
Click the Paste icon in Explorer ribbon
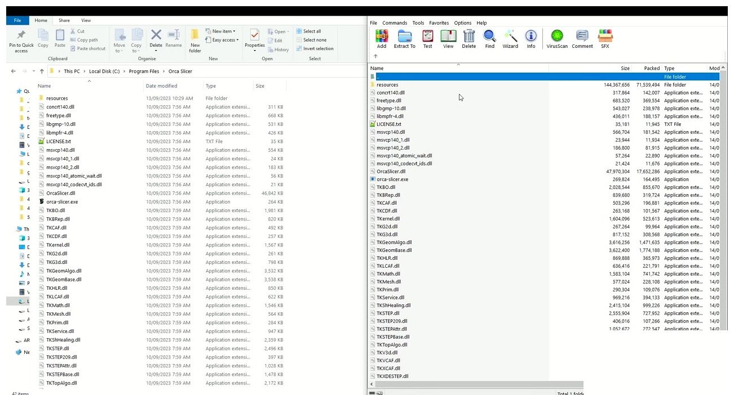point(60,38)
